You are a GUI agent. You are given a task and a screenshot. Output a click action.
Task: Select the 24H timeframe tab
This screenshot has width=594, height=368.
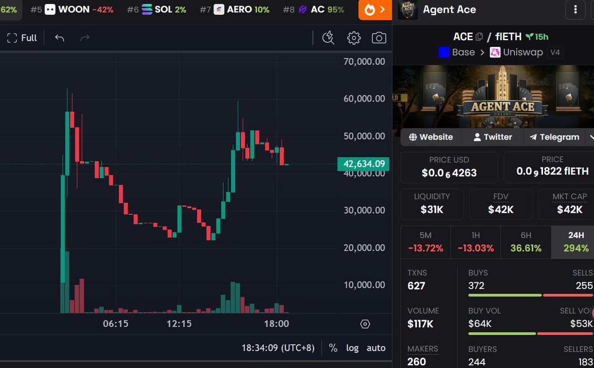pyautogui.click(x=573, y=242)
